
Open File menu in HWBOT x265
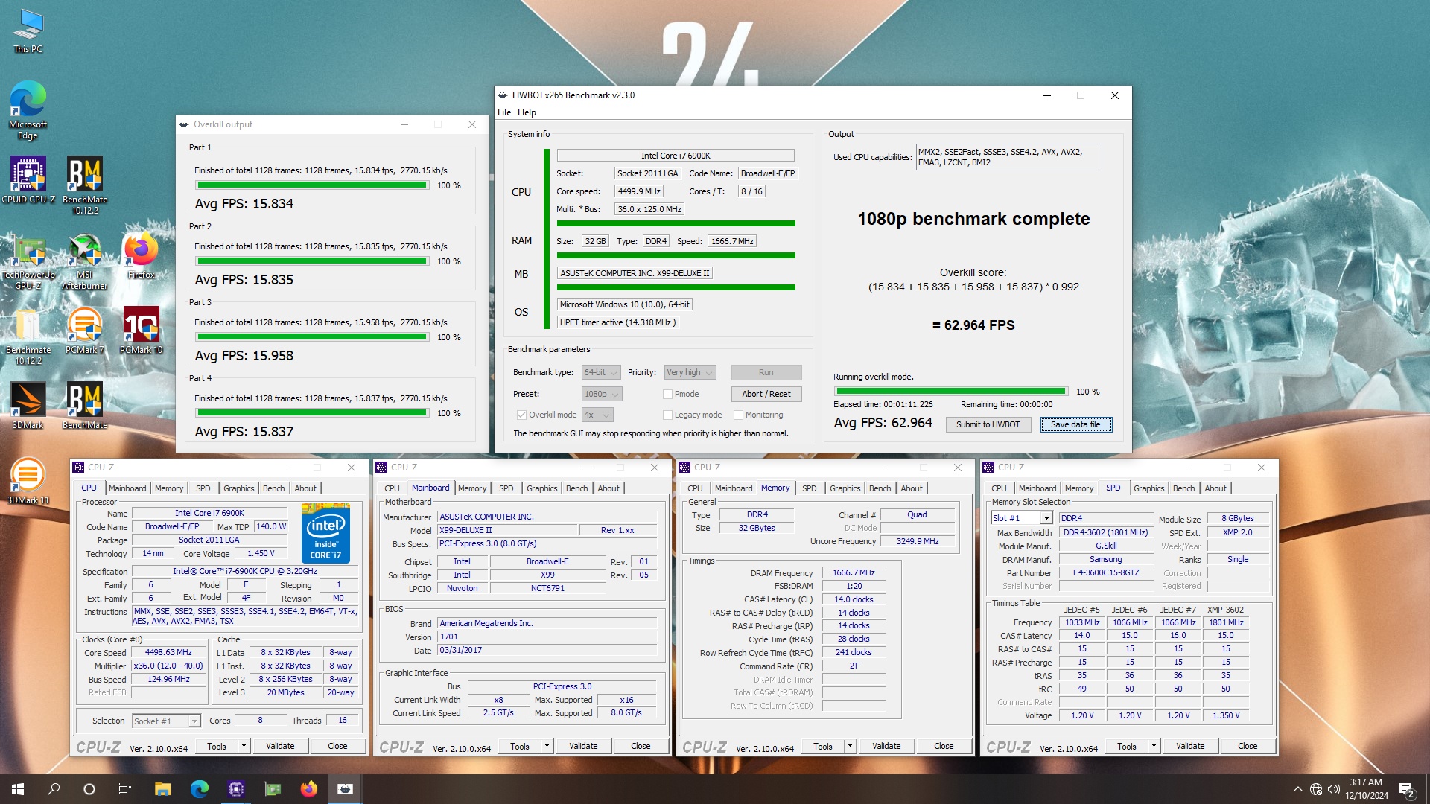pyautogui.click(x=504, y=112)
